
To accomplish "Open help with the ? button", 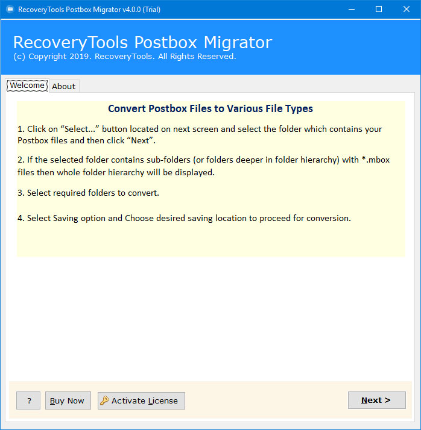I will [x=28, y=400].
